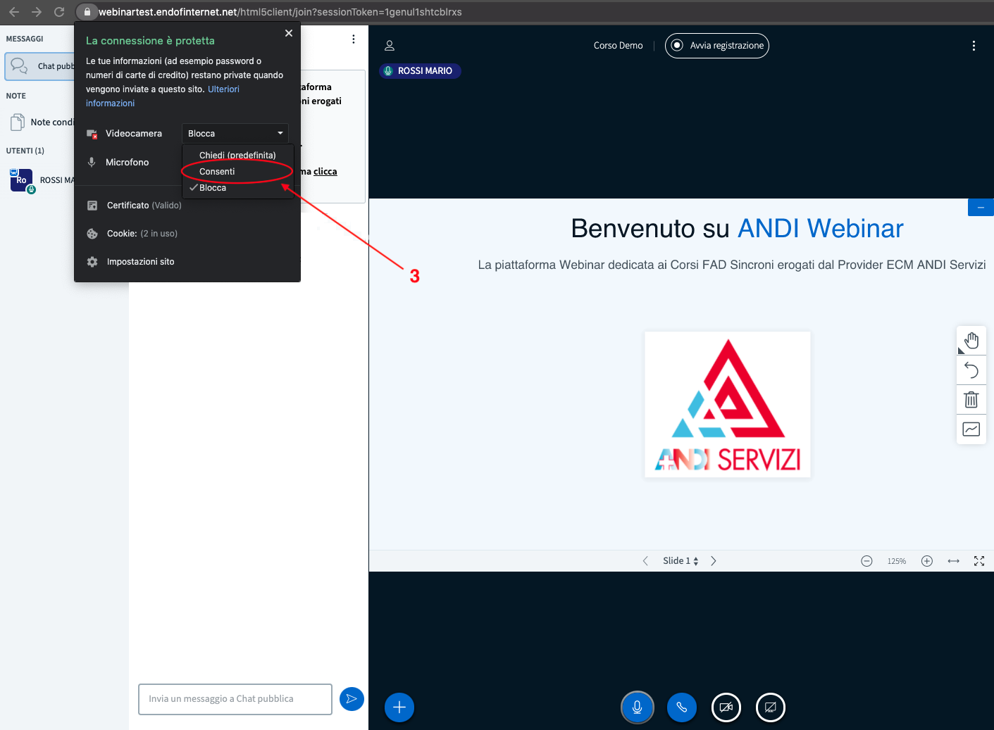Click the zoom in plus button
Viewport: 994px width, 730px height.
pos(927,561)
